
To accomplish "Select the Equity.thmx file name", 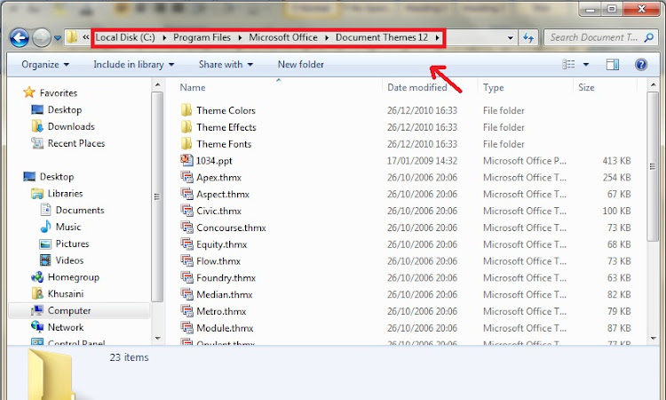I will tap(221, 244).
